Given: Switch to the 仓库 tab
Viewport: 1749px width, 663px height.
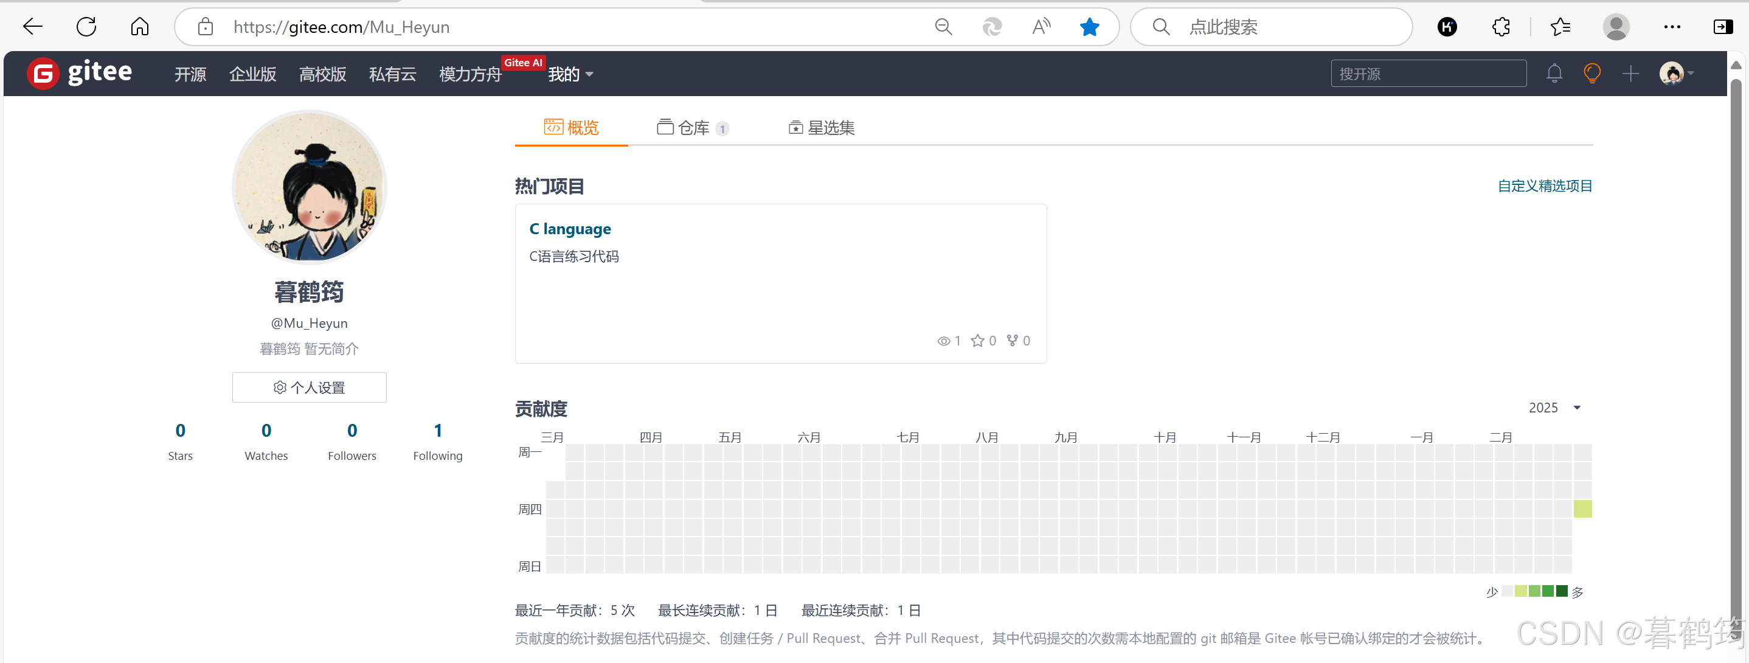Looking at the screenshot, I should pos(692,128).
